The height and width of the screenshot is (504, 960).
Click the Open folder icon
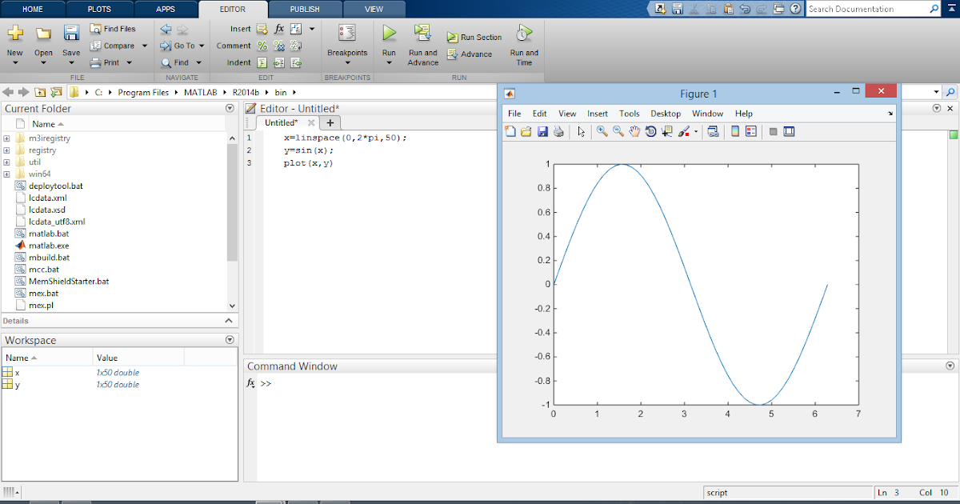[43, 33]
